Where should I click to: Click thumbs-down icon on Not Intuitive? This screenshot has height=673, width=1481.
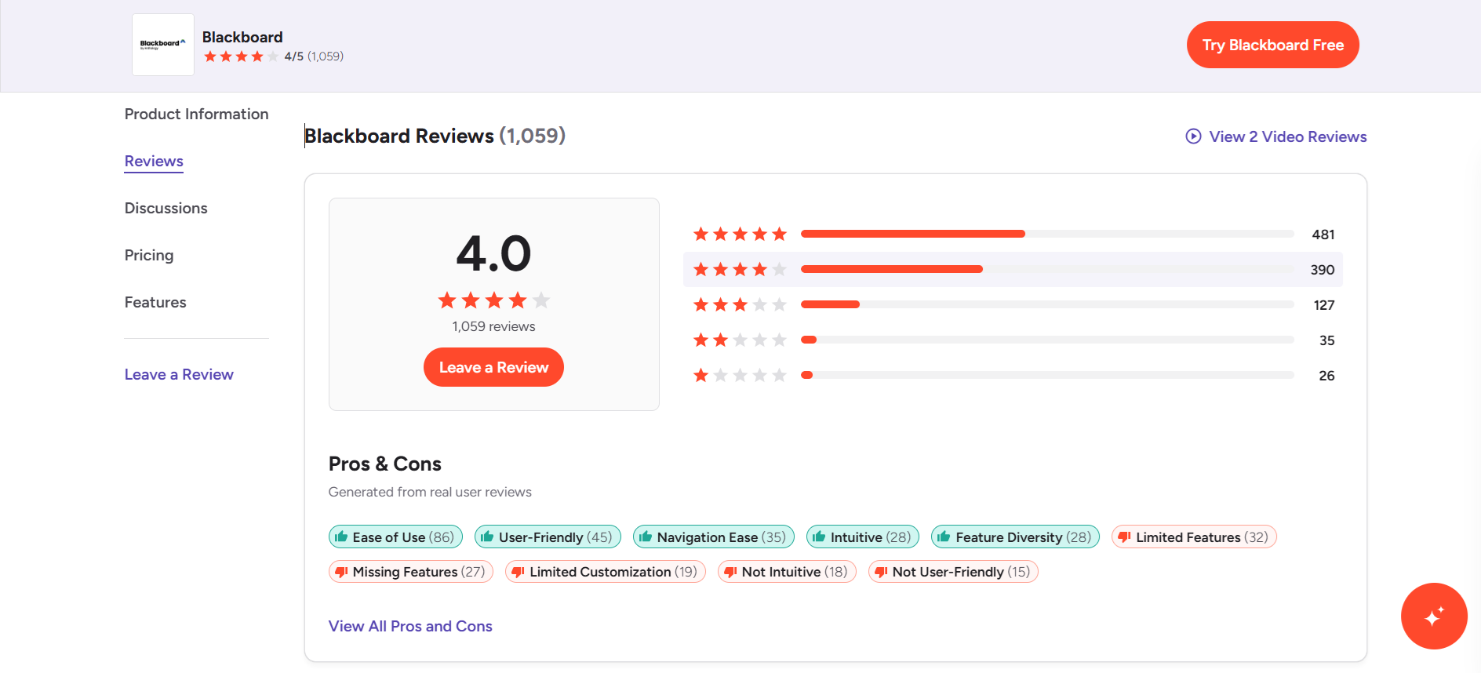click(730, 572)
